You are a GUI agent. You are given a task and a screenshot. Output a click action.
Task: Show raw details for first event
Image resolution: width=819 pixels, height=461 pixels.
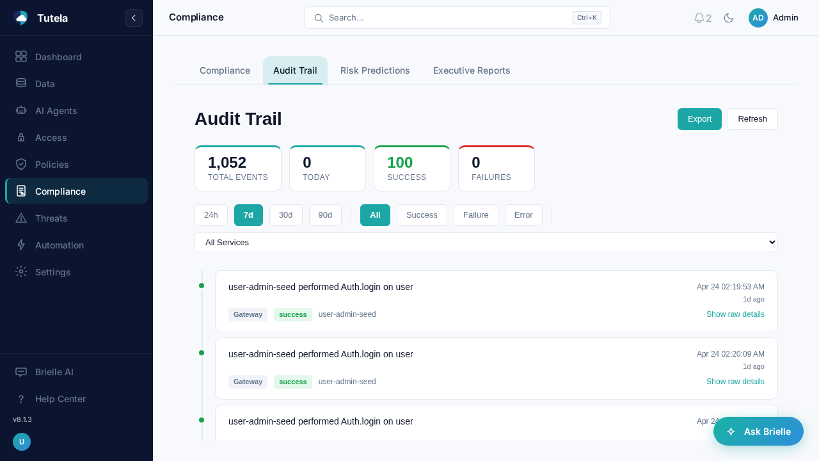[x=735, y=314]
